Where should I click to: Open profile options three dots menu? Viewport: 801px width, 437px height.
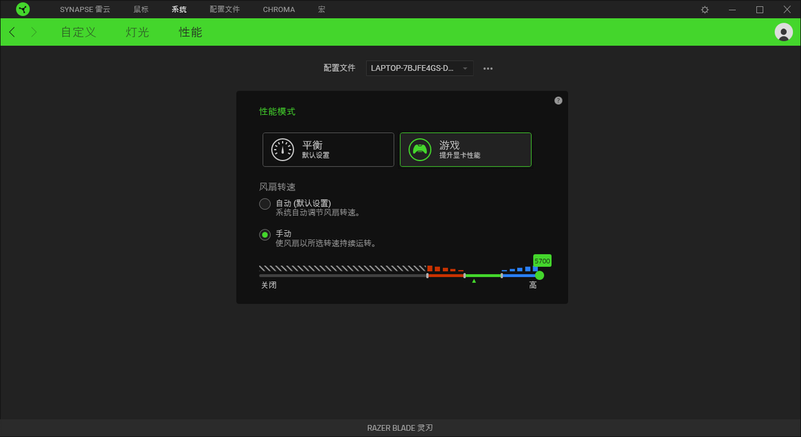488,68
